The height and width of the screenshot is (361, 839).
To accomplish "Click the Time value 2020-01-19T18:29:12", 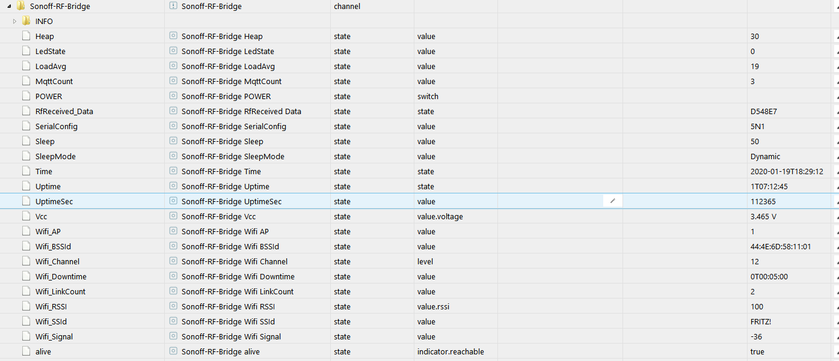I will [787, 171].
